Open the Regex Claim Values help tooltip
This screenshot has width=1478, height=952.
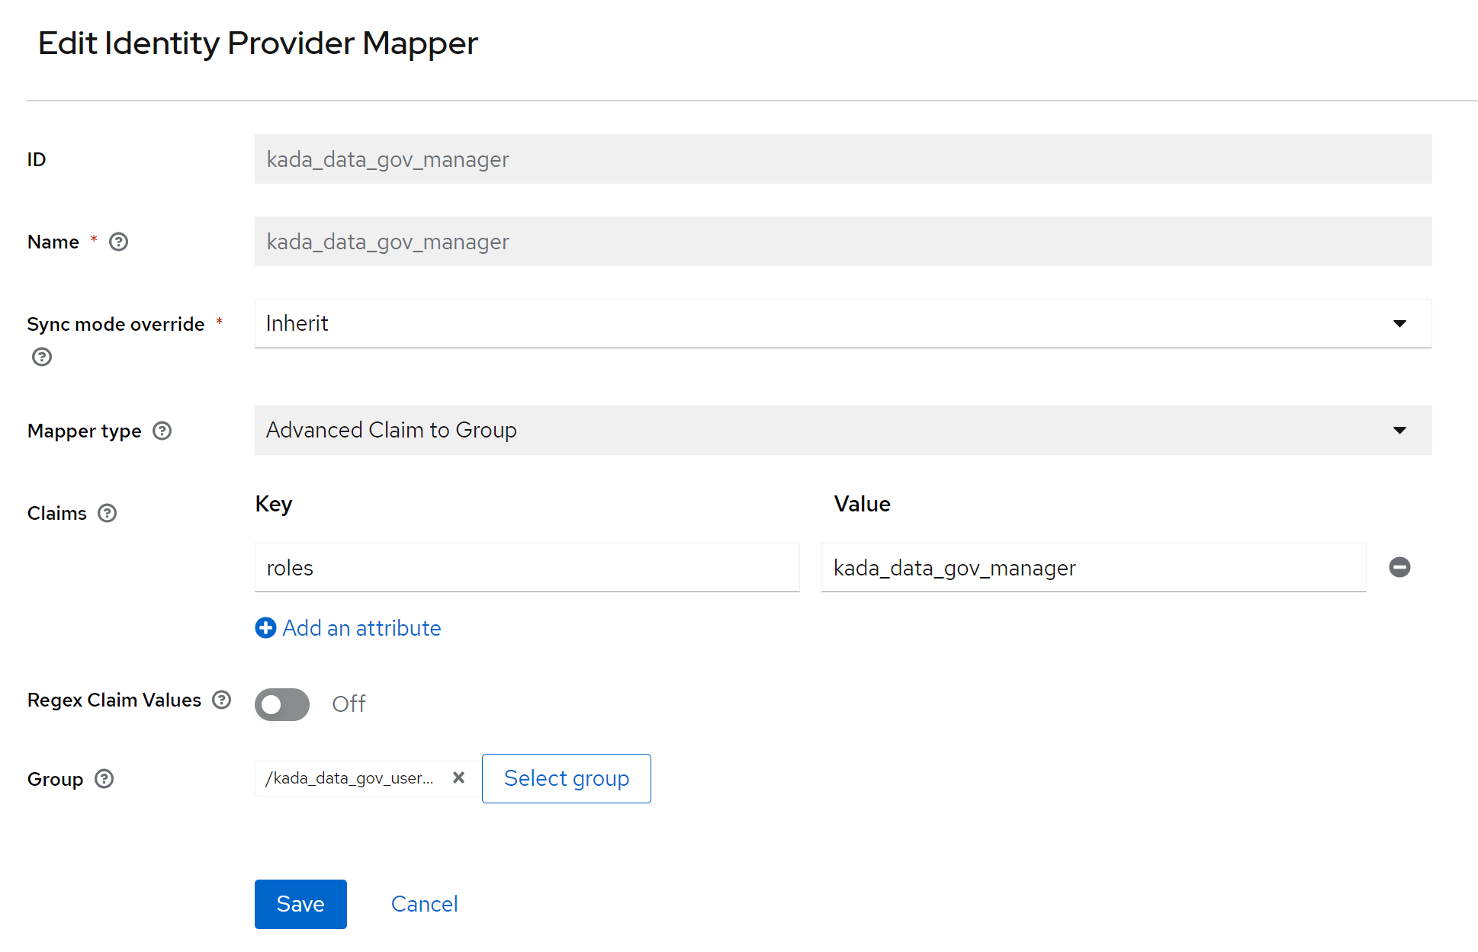(x=221, y=700)
